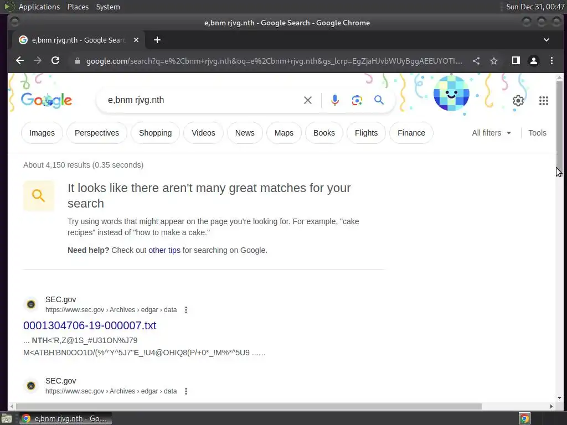567x425 pixels.
Task: Click the scroll down arrow
Action: click(559, 398)
